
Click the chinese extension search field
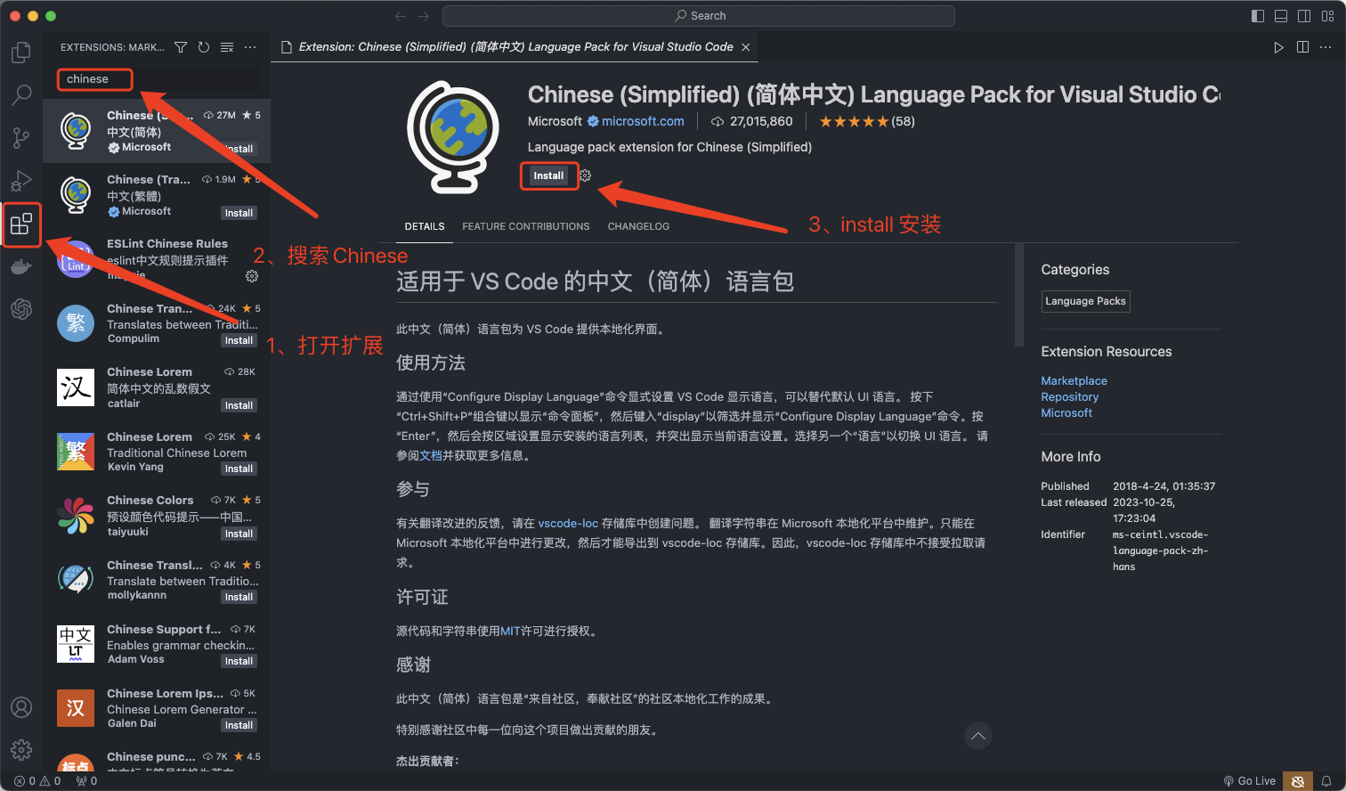158,79
